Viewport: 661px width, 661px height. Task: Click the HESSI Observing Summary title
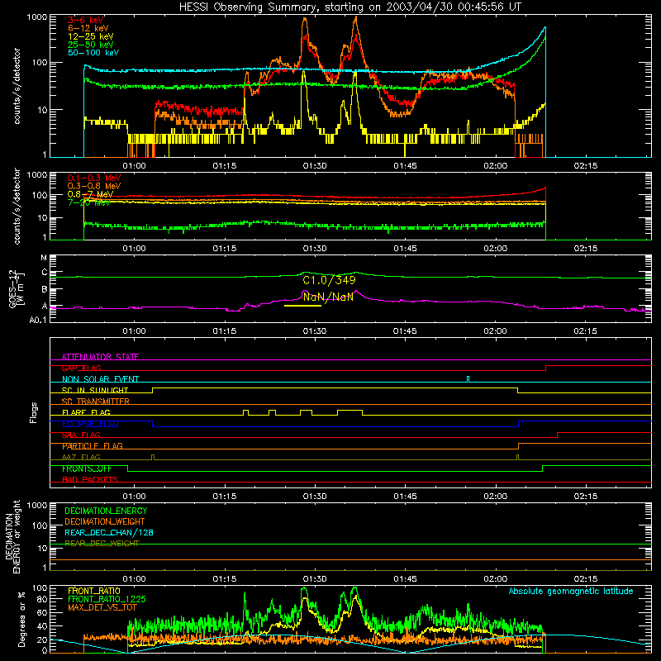(x=350, y=7)
